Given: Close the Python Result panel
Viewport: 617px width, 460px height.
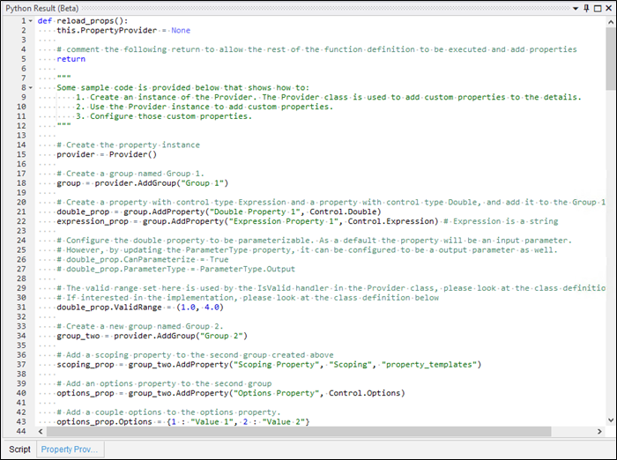Looking at the screenshot, I should click(x=609, y=8).
